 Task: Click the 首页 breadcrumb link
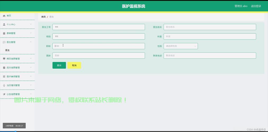click(x=43, y=17)
